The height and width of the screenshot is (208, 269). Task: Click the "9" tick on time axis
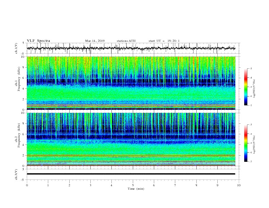(217, 185)
